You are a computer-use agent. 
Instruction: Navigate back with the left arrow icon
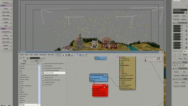click(x=77, y=55)
